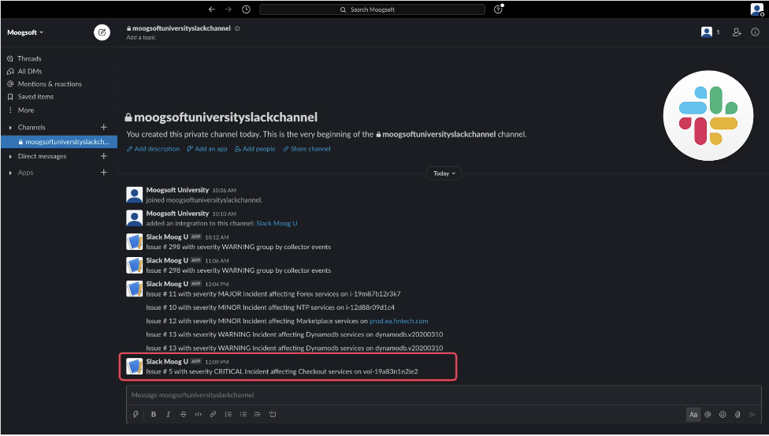The width and height of the screenshot is (769, 436).
Task: Open user profile avatar in top bar
Action: click(x=756, y=9)
